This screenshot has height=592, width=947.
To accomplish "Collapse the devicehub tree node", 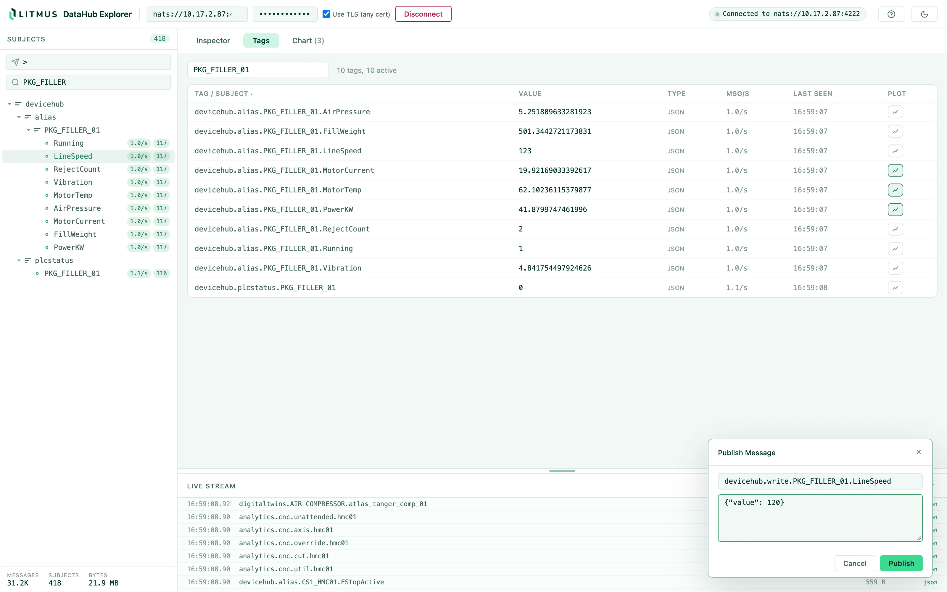I will 9,104.
